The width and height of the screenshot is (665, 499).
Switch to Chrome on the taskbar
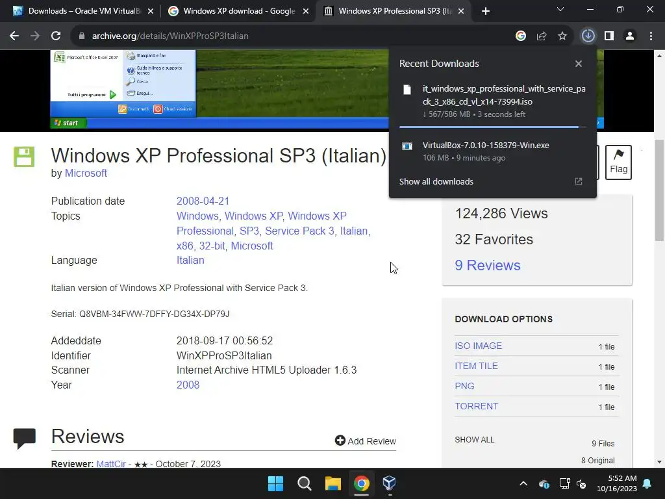(361, 483)
